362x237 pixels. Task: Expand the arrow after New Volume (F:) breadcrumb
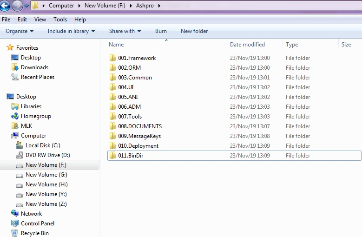131,6
